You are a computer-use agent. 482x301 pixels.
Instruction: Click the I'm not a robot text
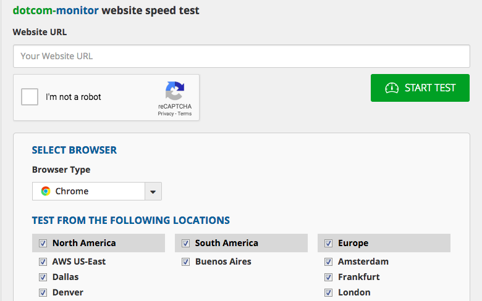point(73,97)
